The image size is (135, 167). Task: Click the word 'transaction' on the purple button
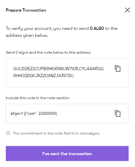click(80, 154)
